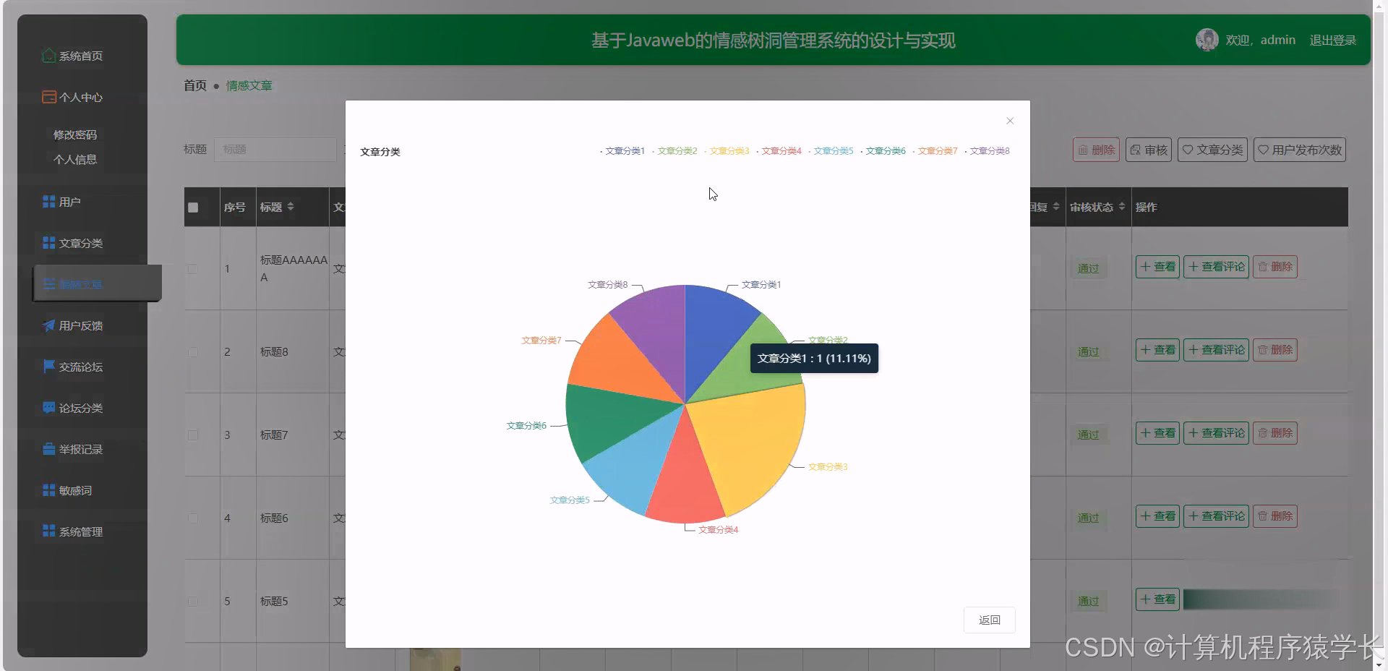Click the trash icon on the 删除 button
Viewport: 1388px width, 671px height.
[1082, 150]
